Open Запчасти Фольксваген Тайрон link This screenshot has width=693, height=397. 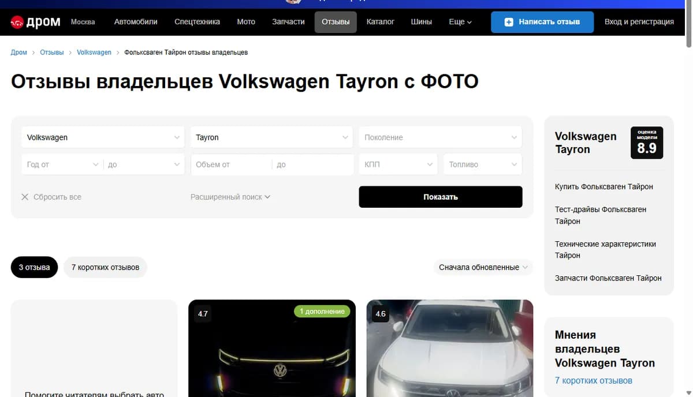click(608, 278)
